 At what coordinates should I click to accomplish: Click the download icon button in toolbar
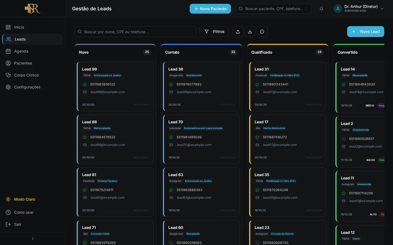250,32
